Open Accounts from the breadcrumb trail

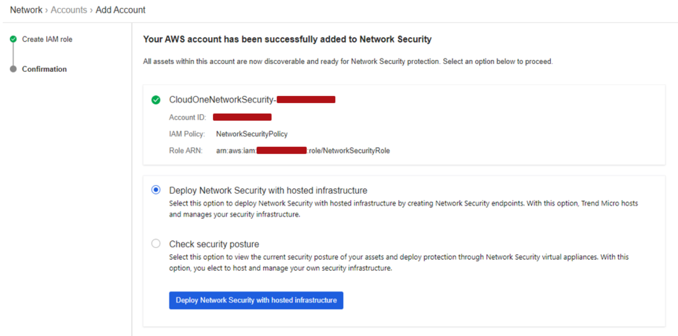[x=69, y=10]
